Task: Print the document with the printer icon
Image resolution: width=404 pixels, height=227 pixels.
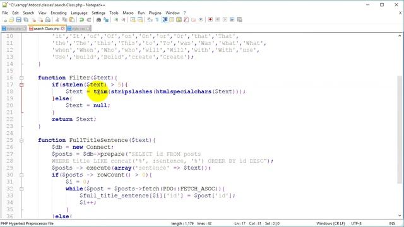Action: 48,20
